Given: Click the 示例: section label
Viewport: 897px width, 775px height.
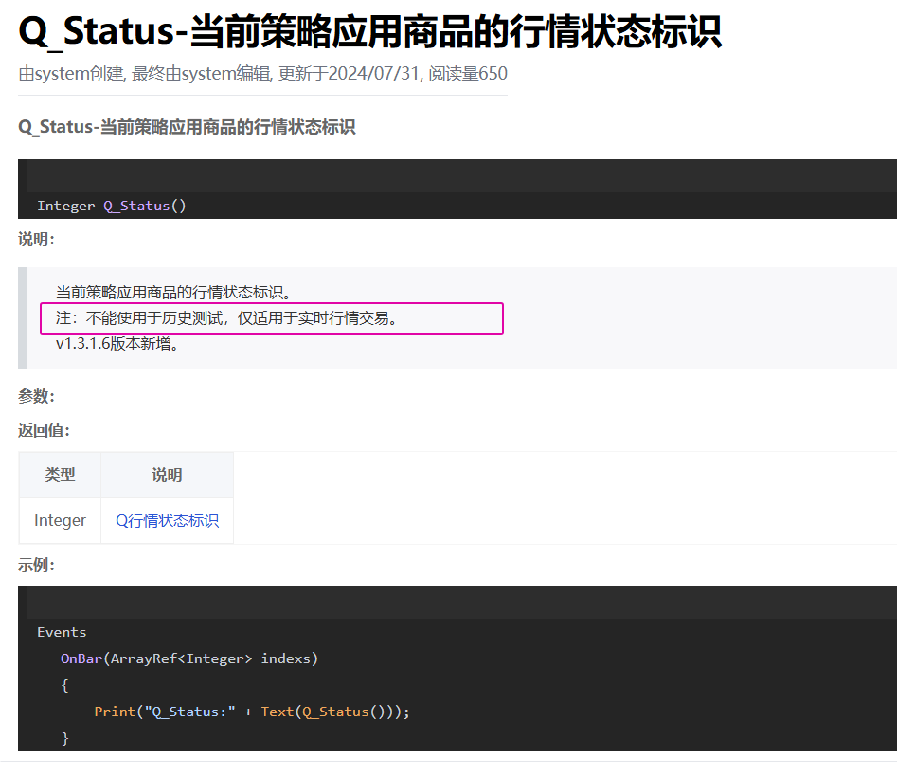Looking at the screenshot, I should 36,566.
